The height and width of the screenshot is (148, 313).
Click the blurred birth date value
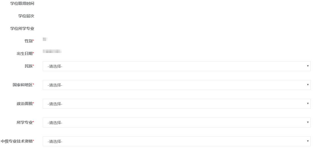coord(52,52)
